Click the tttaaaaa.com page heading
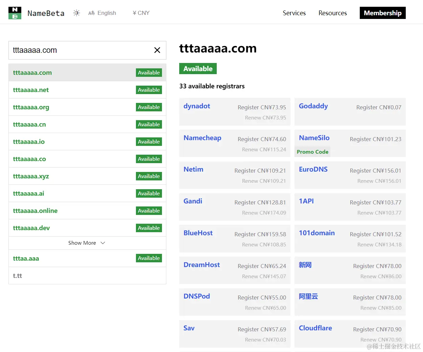The height and width of the screenshot is (352, 423). 218,48
